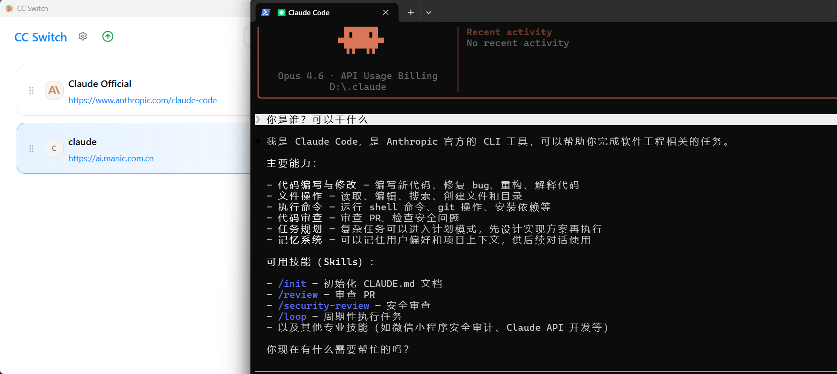Click the /review skill command
This screenshot has width=837, height=374.
(298, 295)
